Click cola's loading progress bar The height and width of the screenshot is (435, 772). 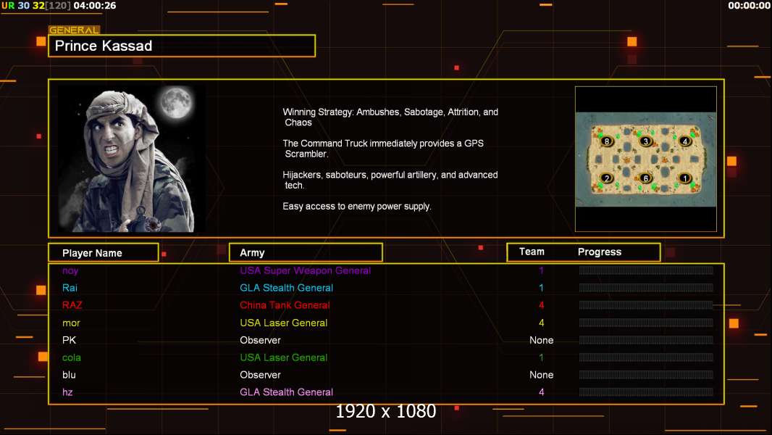[646, 357]
